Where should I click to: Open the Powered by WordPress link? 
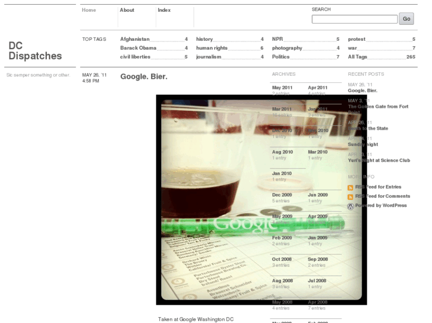click(381, 205)
